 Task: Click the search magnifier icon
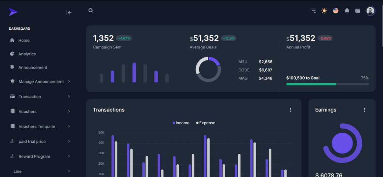[91, 11]
